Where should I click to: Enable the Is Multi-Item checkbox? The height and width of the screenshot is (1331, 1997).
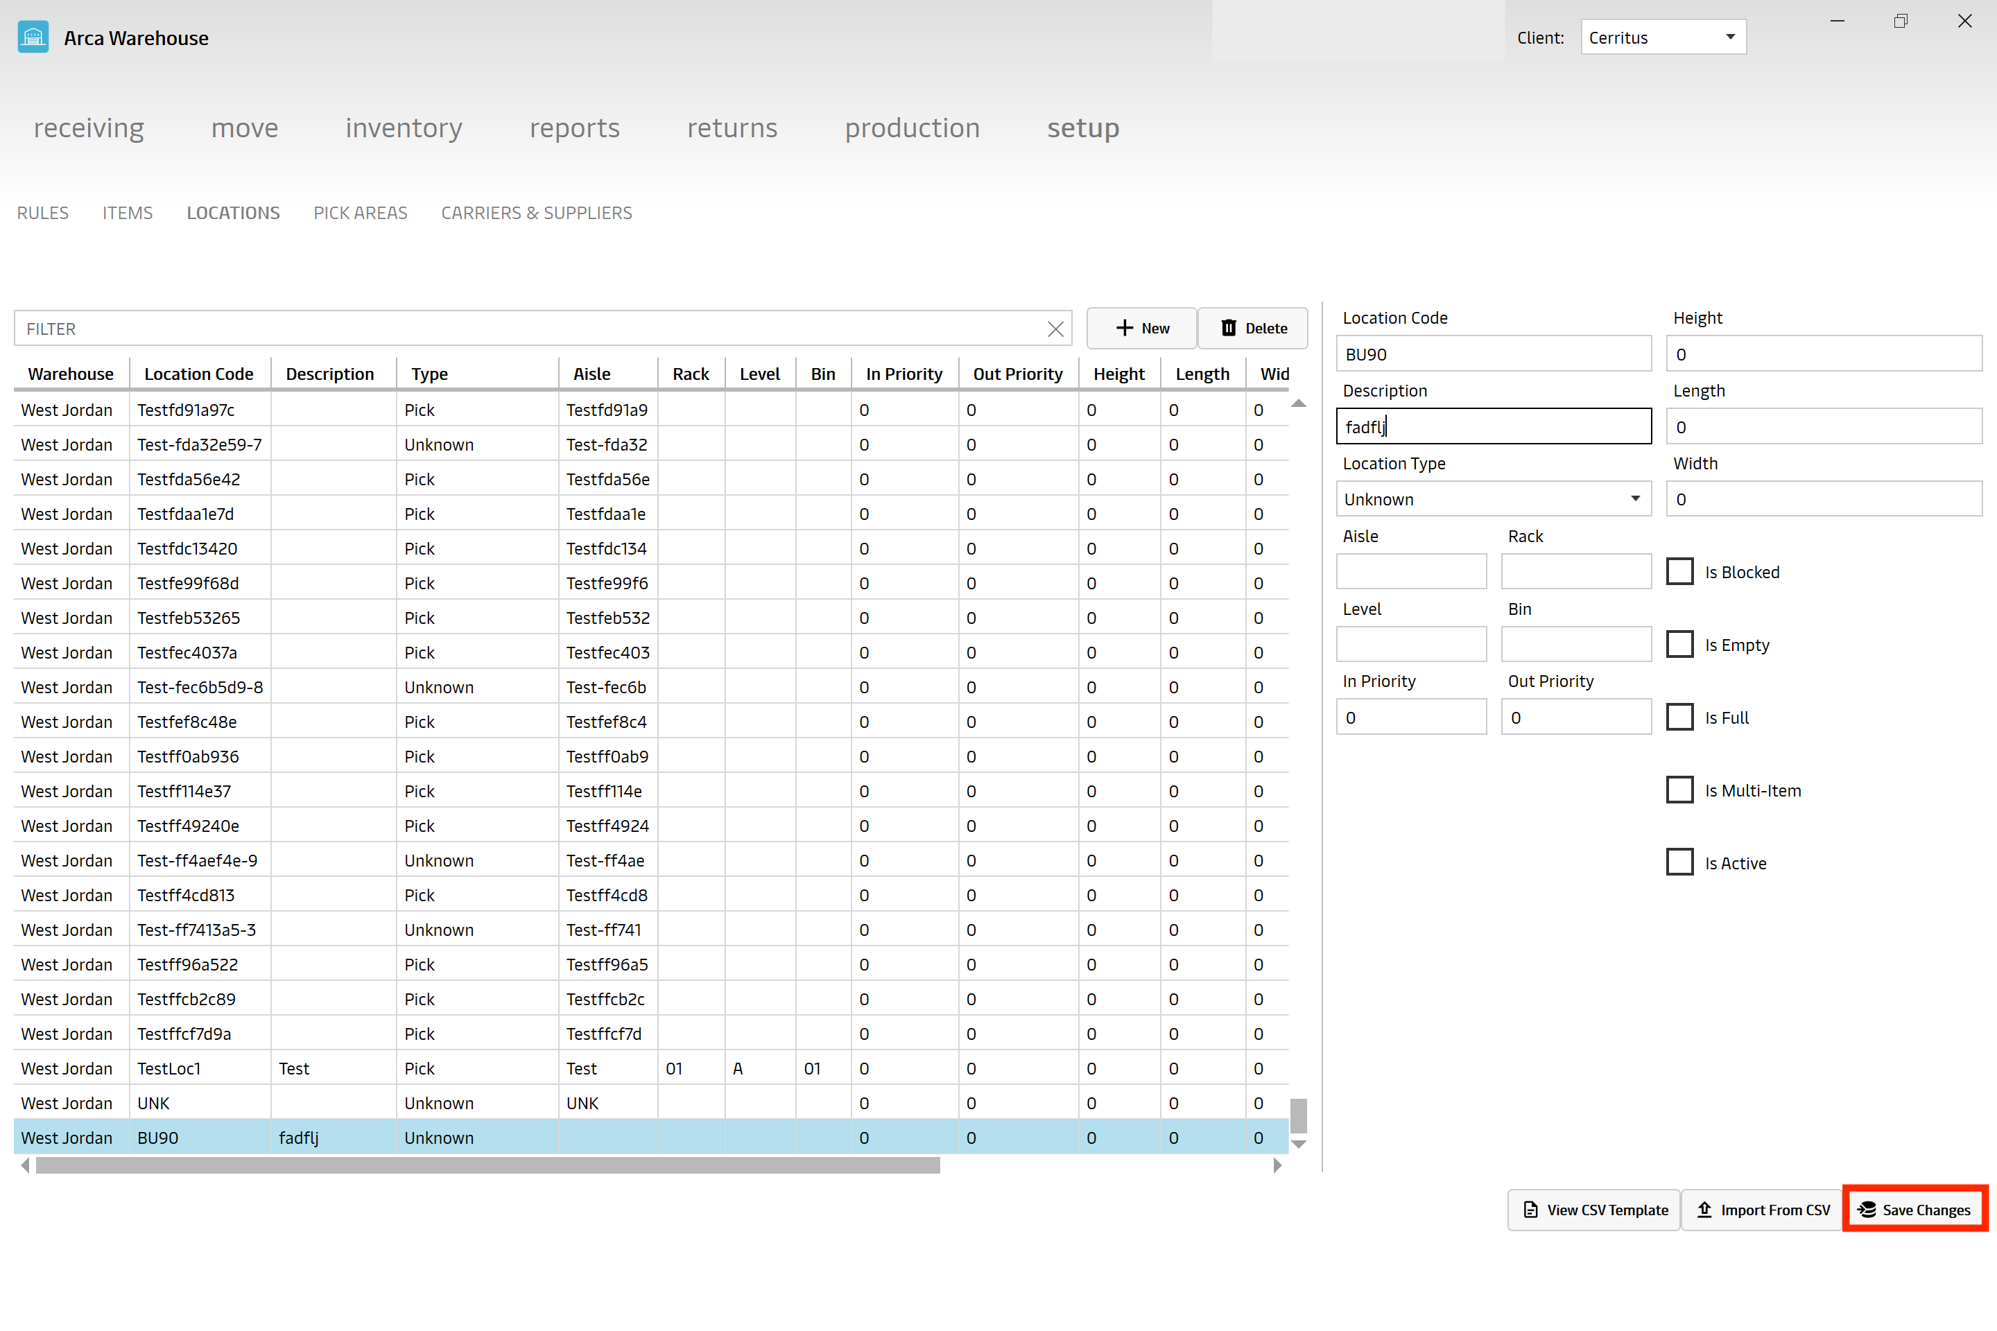click(x=1679, y=790)
